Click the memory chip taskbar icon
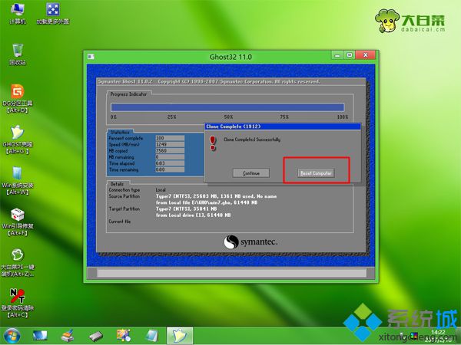 pyautogui.click(x=96, y=336)
